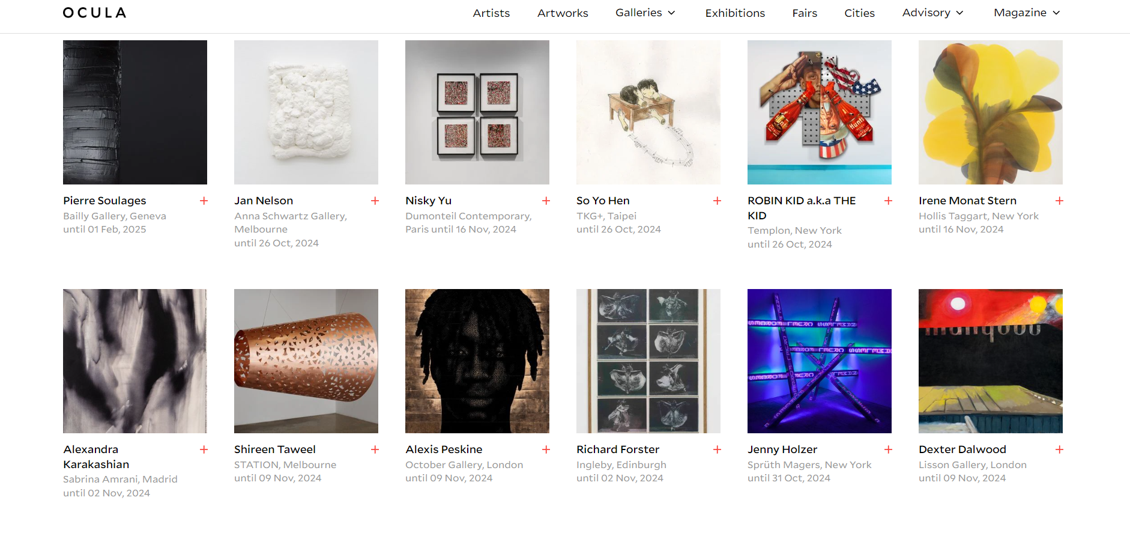Follow Alexis Peskine with the plus icon
Viewport: 1130px width, 533px height.
[x=546, y=449]
